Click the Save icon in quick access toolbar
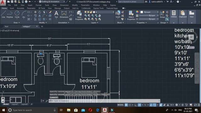201x113 pixels. 12,2
